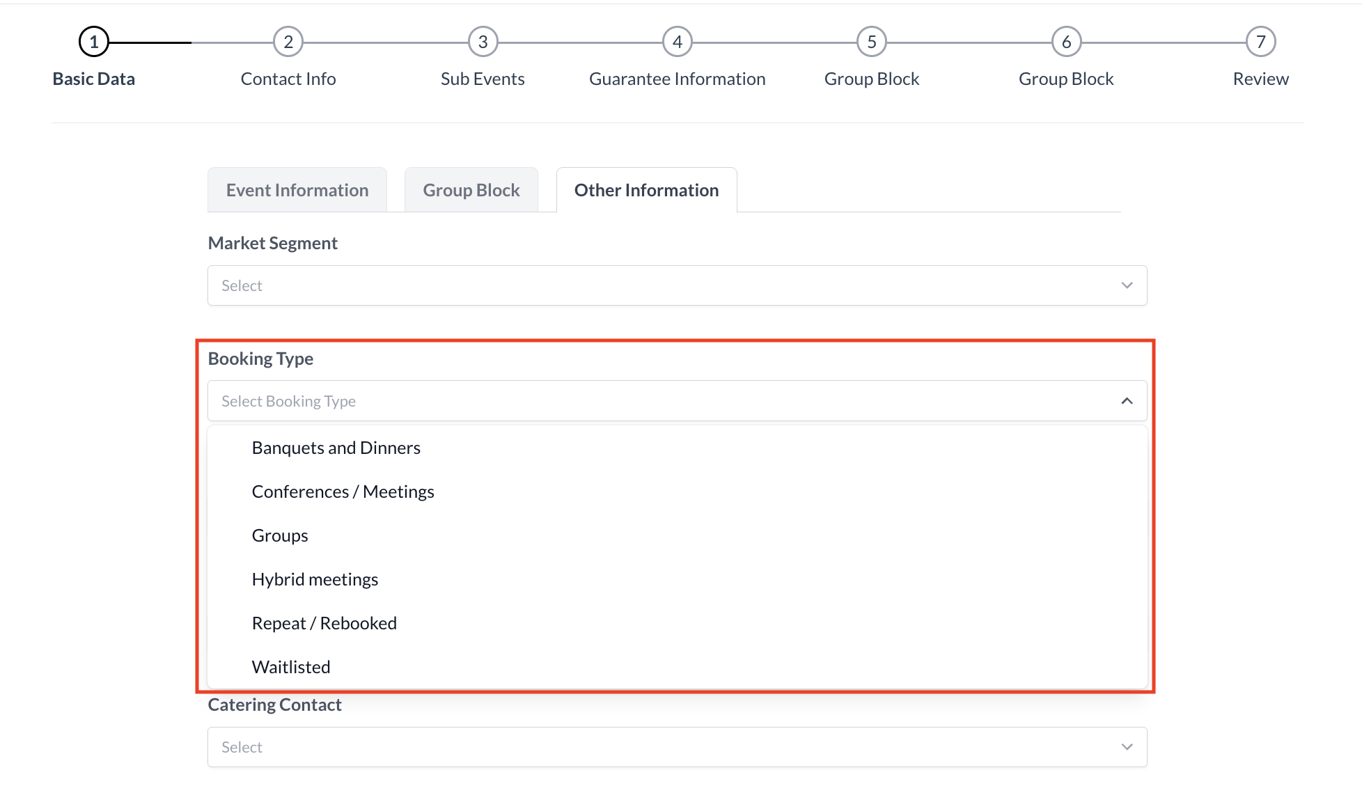Collapse the Booking Type dropdown via its chevron
This screenshot has height=802, width=1362.
click(1126, 400)
